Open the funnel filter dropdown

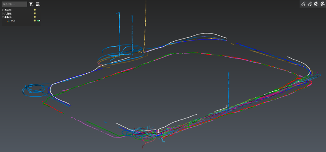pyautogui.click(x=31, y=4)
